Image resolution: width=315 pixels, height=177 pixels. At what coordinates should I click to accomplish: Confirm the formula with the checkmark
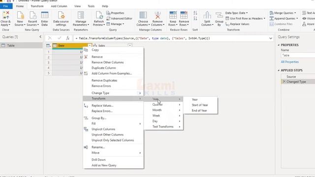(59, 38)
